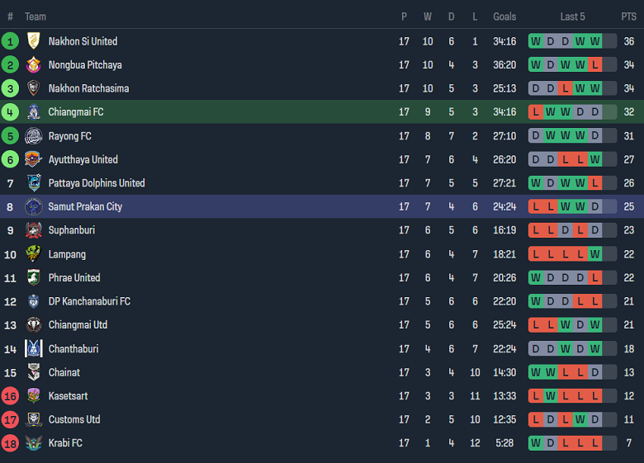Screen dimensions: 644x463
Task: Click the Ayutthaya United team logo
Action: (x=34, y=160)
